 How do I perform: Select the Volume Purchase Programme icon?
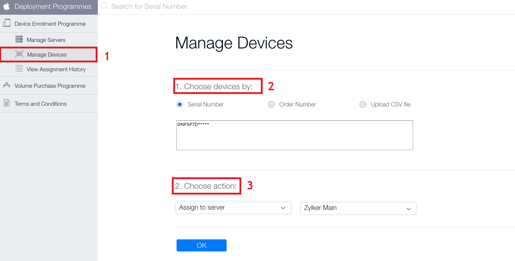7,85
